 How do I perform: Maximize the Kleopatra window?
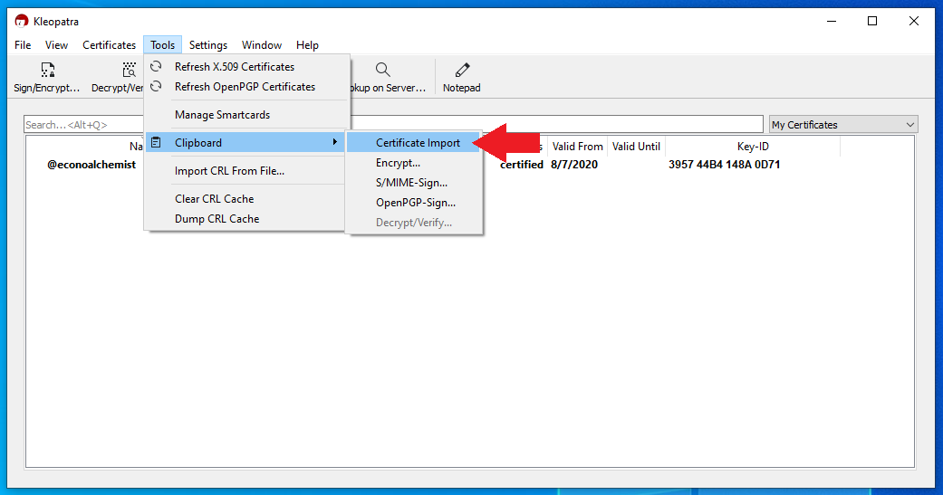point(872,21)
